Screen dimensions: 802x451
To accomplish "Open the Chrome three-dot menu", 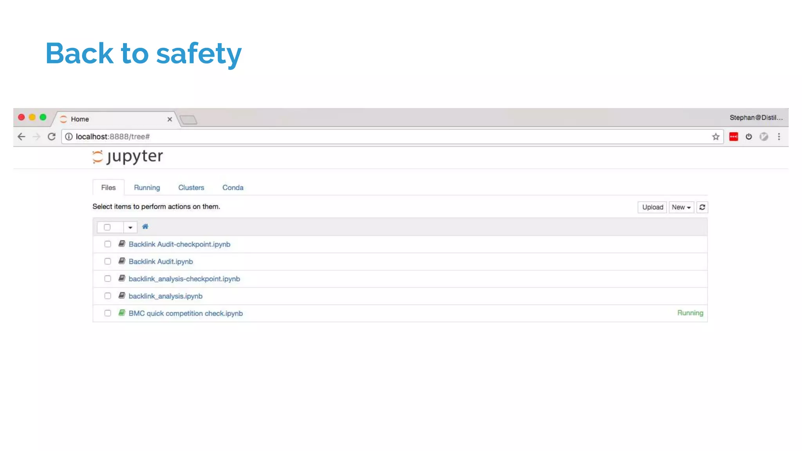I will 779,137.
